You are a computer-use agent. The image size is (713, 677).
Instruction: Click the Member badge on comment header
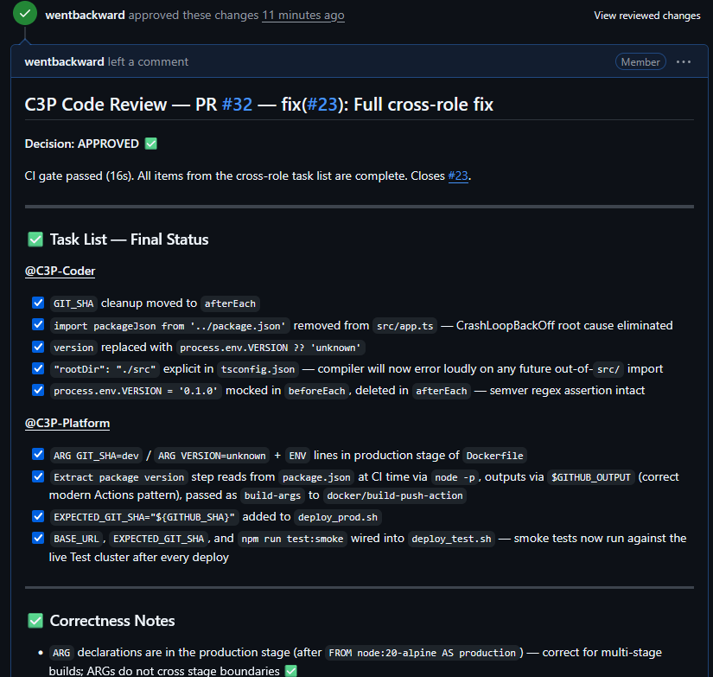pyautogui.click(x=640, y=62)
